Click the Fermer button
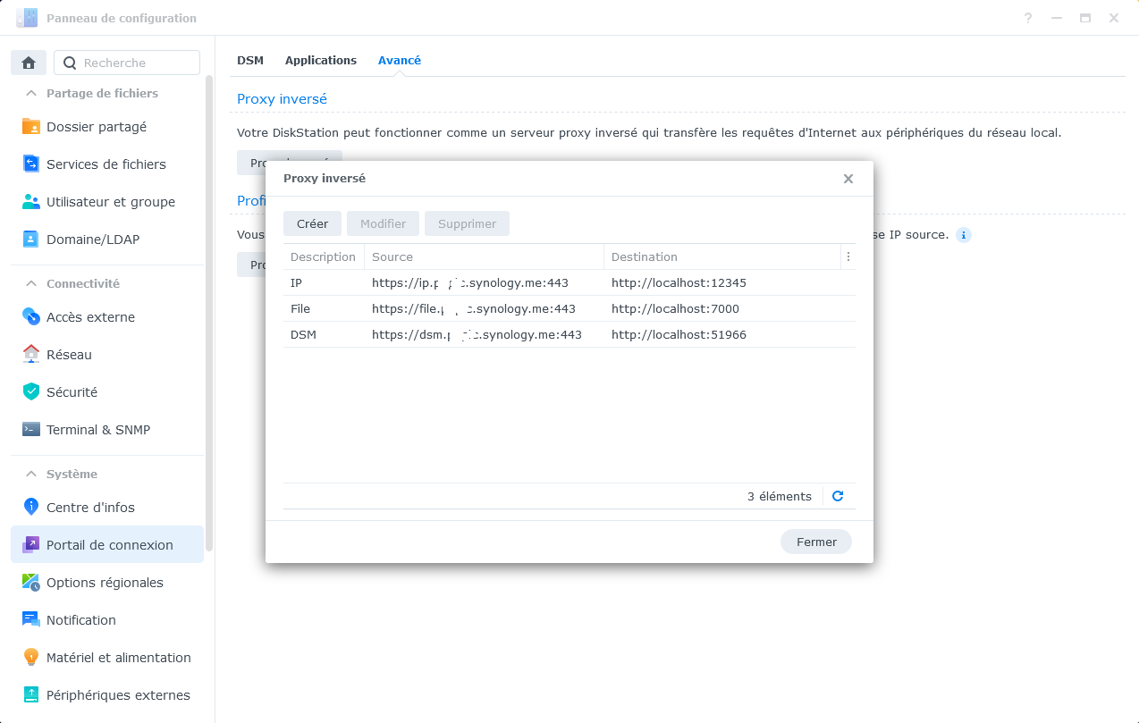Screen dimensions: 1139x723 816,542
